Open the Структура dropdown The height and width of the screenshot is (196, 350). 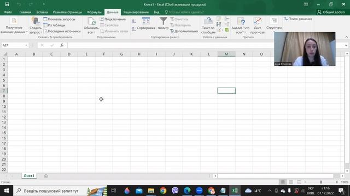click(274, 24)
